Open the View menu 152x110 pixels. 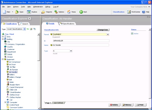click(x=9, y=7)
